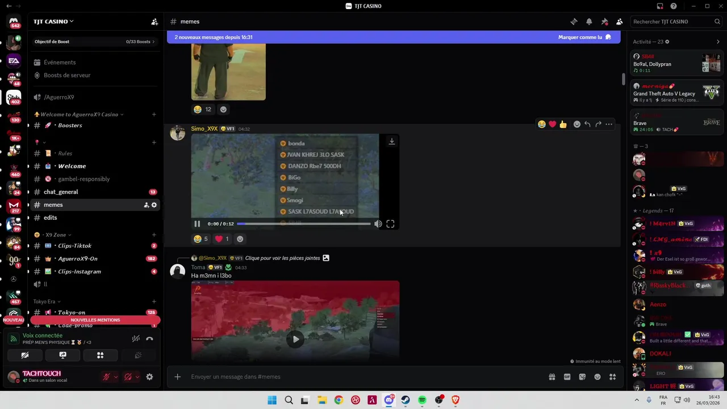This screenshot has height=409, width=727.
Task: Toggle the laughing reaction with 5
Action: (201, 239)
